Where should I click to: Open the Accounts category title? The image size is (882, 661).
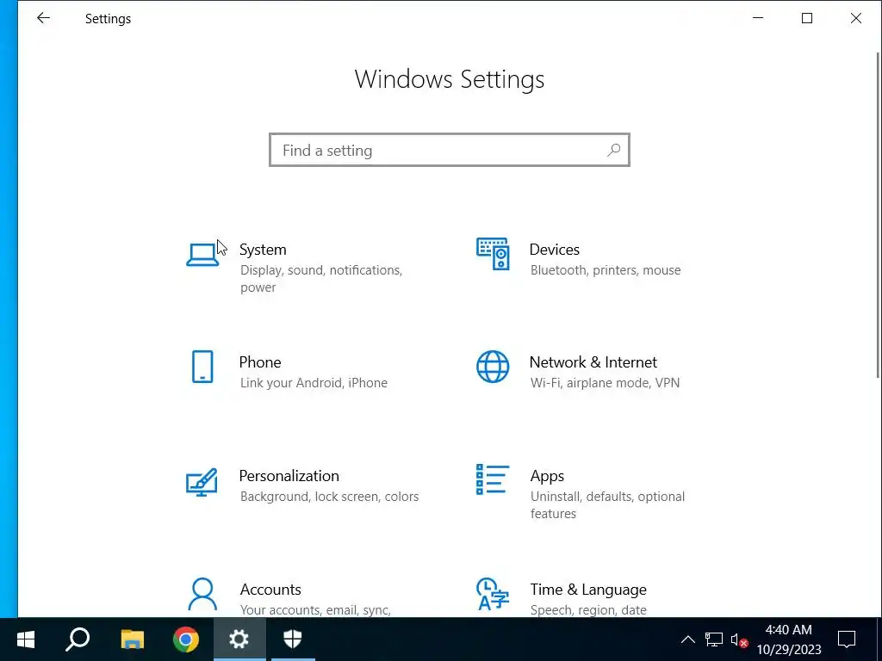click(270, 590)
